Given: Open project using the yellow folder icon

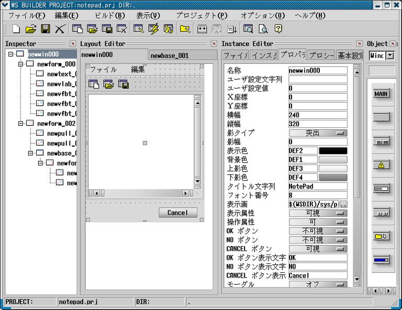Looking at the screenshot, I should coord(31,29).
